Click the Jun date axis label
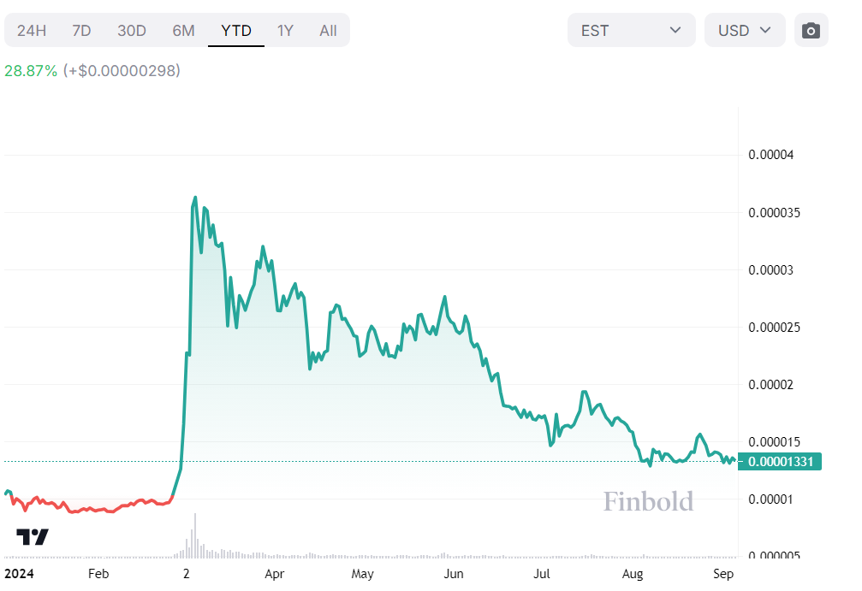The height and width of the screenshot is (591, 862). coord(454,574)
